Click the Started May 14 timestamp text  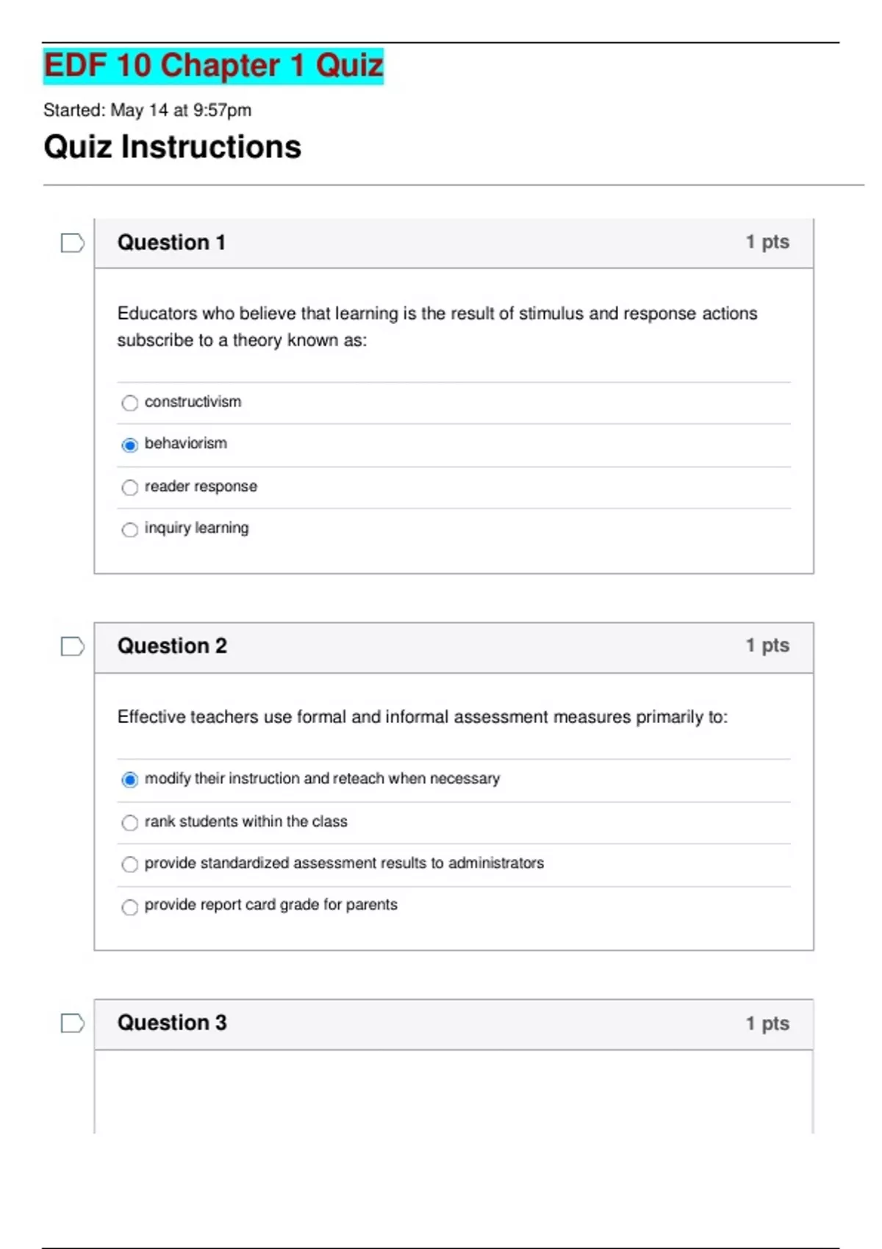click(x=147, y=110)
